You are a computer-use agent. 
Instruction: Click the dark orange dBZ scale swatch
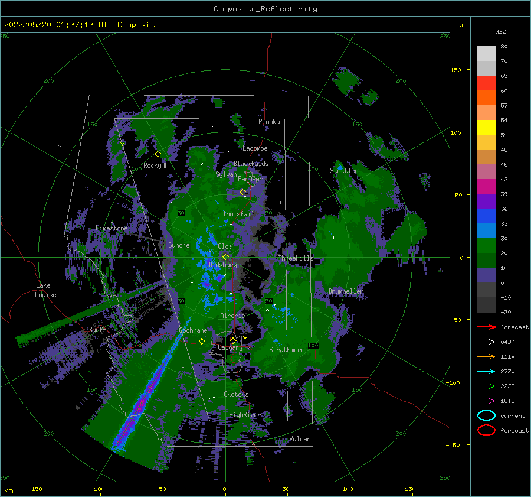click(486, 98)
